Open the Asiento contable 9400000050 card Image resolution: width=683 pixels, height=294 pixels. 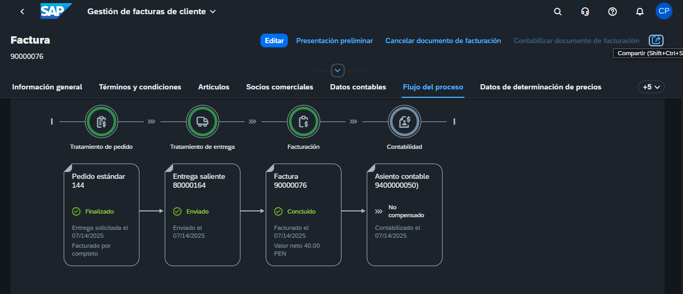click(x=404, y=215)
